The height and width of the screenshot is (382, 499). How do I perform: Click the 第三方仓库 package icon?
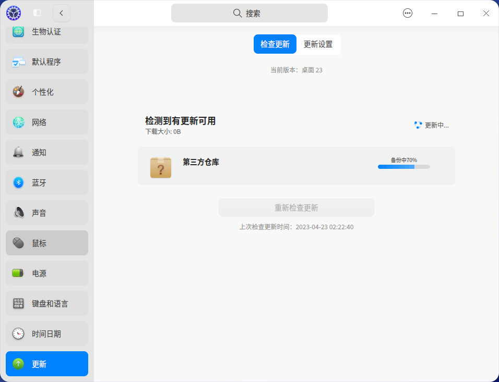pyautogui.click(x=160, y=167)
